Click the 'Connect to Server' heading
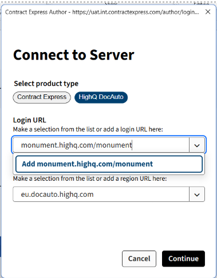The height and width of the screenshot is (278, 217). (x=74, y=55)
